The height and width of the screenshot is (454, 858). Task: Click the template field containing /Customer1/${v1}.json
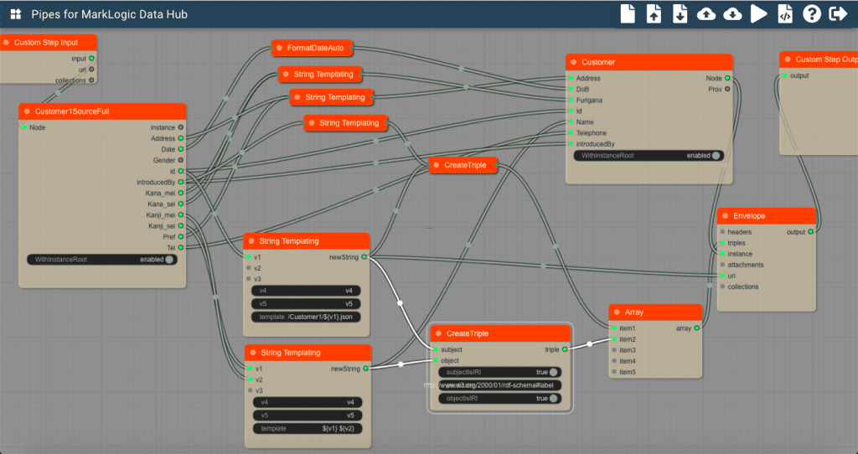point(307,317)
